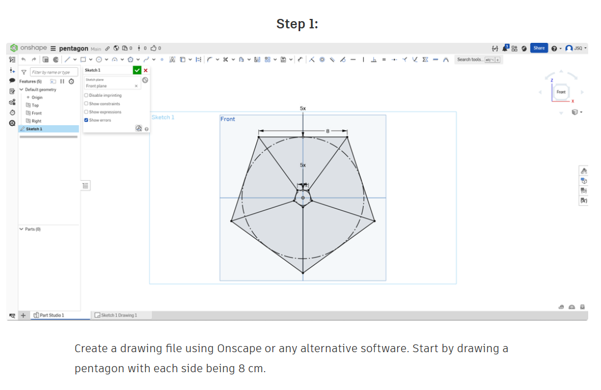Click the Front face of view cube

(x=561, y=92)
